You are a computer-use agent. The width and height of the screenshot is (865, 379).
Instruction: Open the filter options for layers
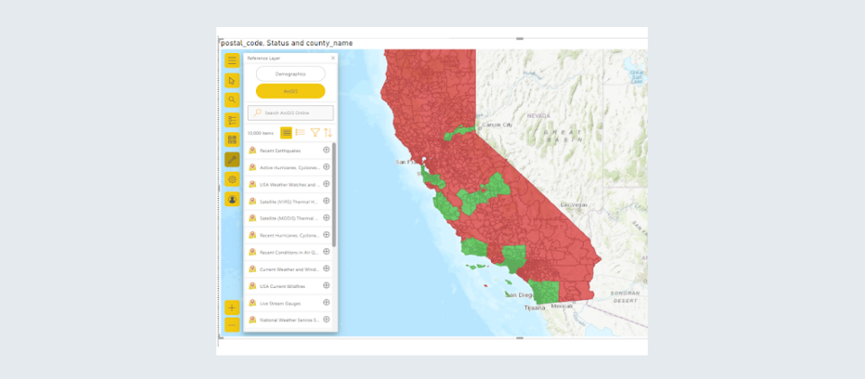315,132
